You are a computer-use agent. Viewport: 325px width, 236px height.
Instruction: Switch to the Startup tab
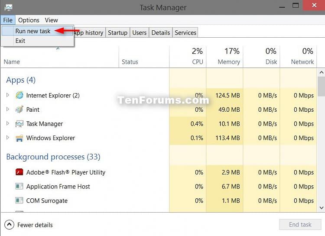pos(118,32)
